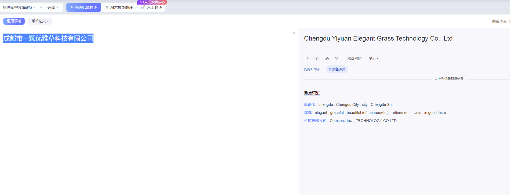Copy the translation result
Screen dimensions: 510x195
(317, 59)
